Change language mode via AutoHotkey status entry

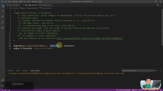(x=152, y=90)
